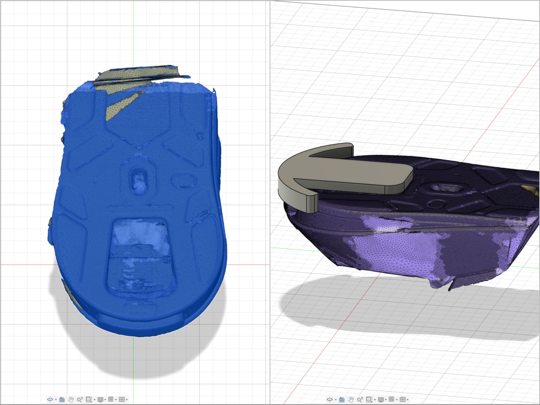This screenshot has width=540, height=405.
Task: Select the Zoom magnifier tool in right viewport
Action: click(360, 399)
